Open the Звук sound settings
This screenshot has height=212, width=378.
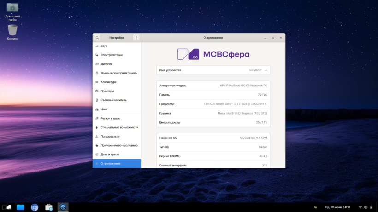tap(104, 46)
